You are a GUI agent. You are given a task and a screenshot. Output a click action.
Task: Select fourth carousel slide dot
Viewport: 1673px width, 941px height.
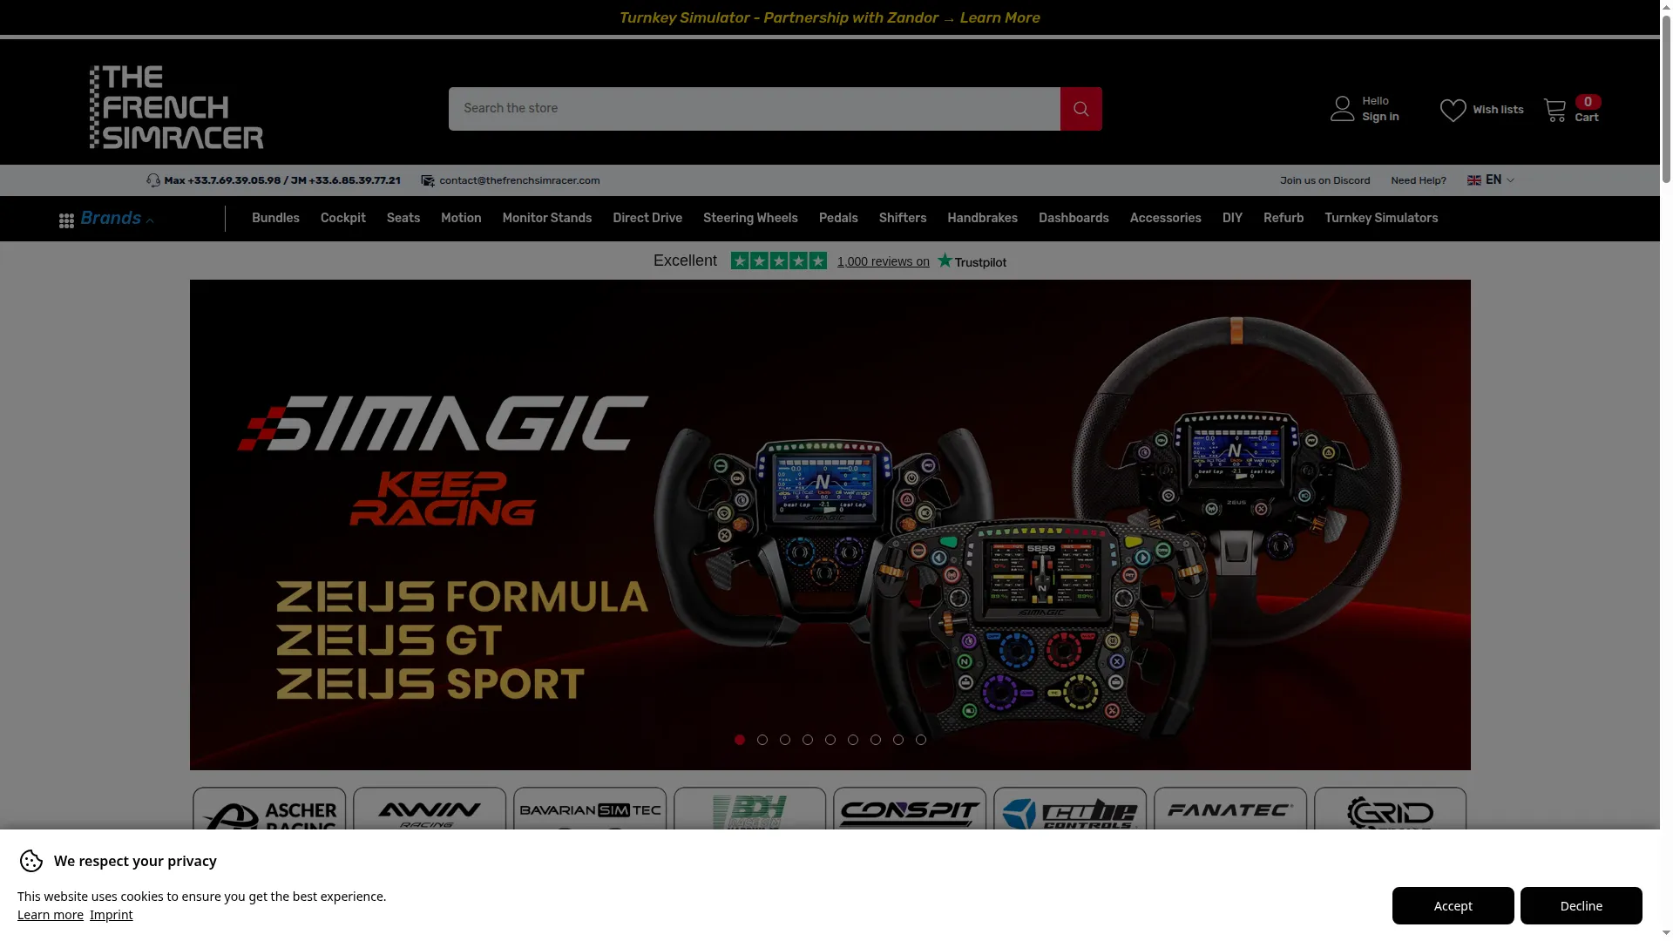[x=808, y=740]
